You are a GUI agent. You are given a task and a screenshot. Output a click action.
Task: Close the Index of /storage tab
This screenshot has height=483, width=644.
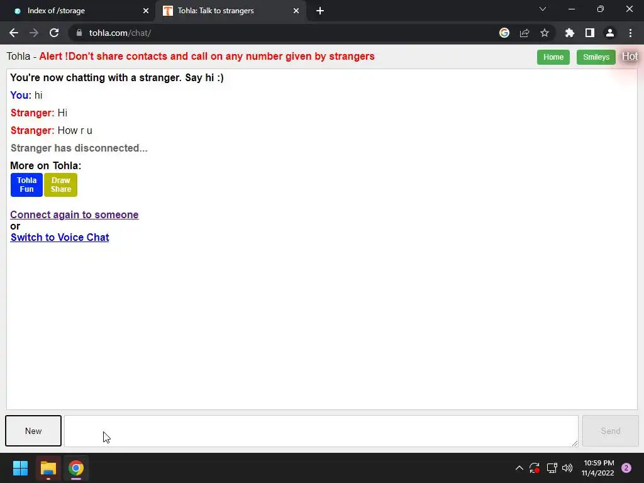point(146,11)
